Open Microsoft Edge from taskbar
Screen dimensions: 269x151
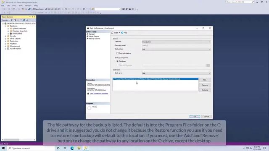point(72,148)
